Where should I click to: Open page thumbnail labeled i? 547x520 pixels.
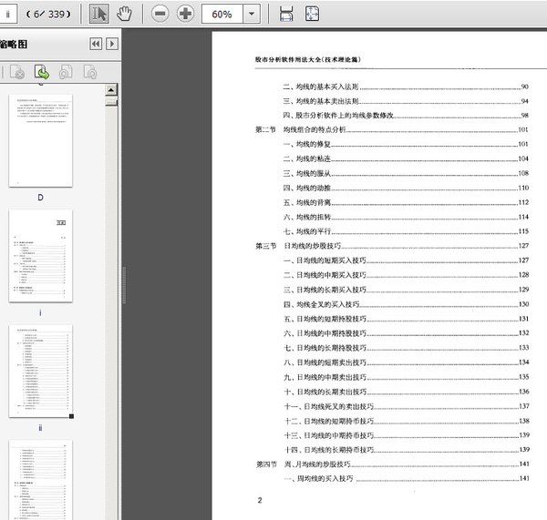(40, 256)
